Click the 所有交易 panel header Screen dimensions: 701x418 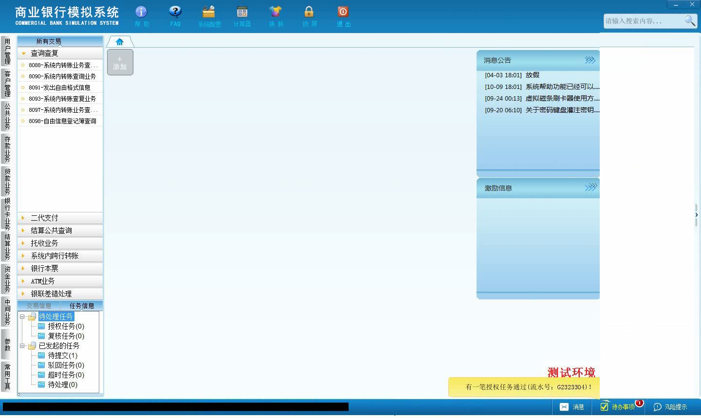pos(60,41)
